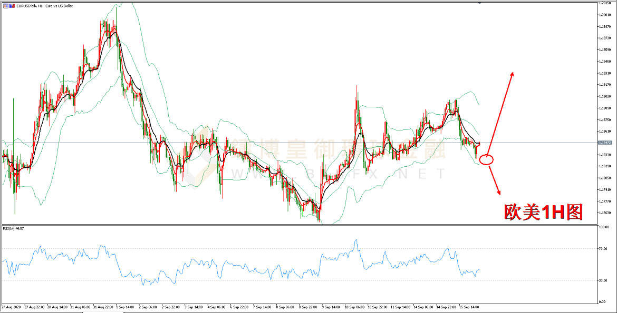617x313 pixels.
Task: Click the RSI 30.00 level on scale
Action: coord(604,280)
